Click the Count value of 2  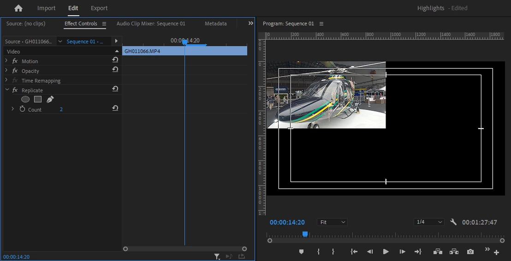pos(61,110)
